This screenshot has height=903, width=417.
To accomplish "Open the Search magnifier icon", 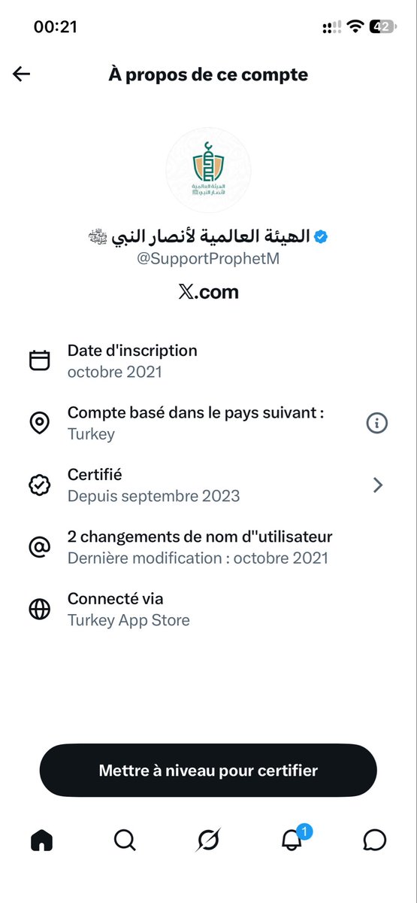I will coord(125,840).
